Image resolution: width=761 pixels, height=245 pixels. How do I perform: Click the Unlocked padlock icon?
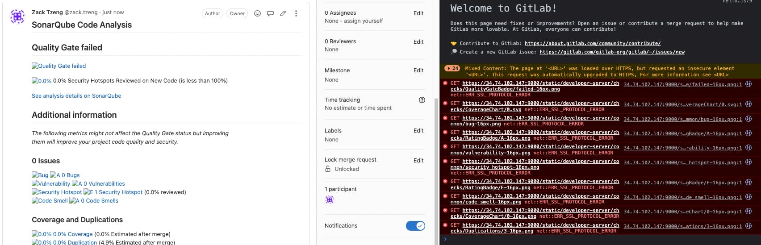[x=328, y=169]
